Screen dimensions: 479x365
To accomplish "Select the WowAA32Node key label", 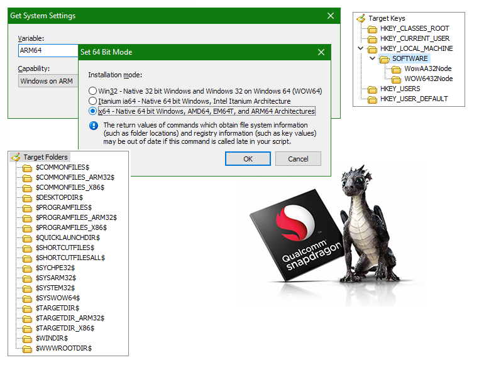I will tap(428, 68).
